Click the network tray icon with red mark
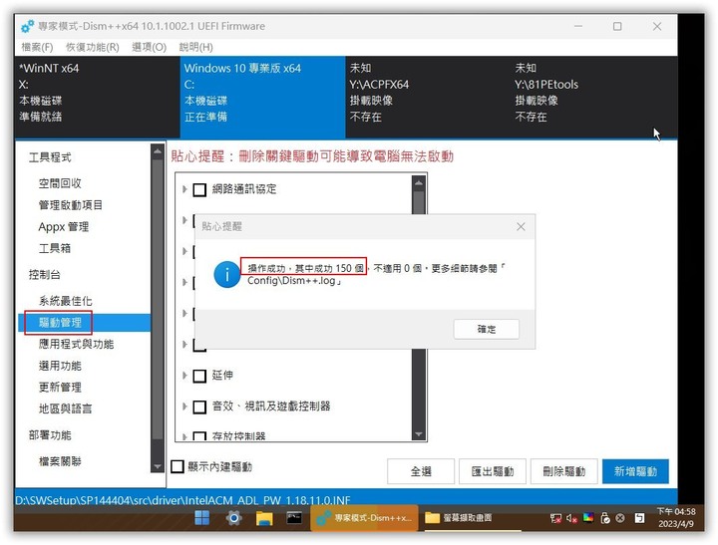The image size is (718, 545). [555, 518]
